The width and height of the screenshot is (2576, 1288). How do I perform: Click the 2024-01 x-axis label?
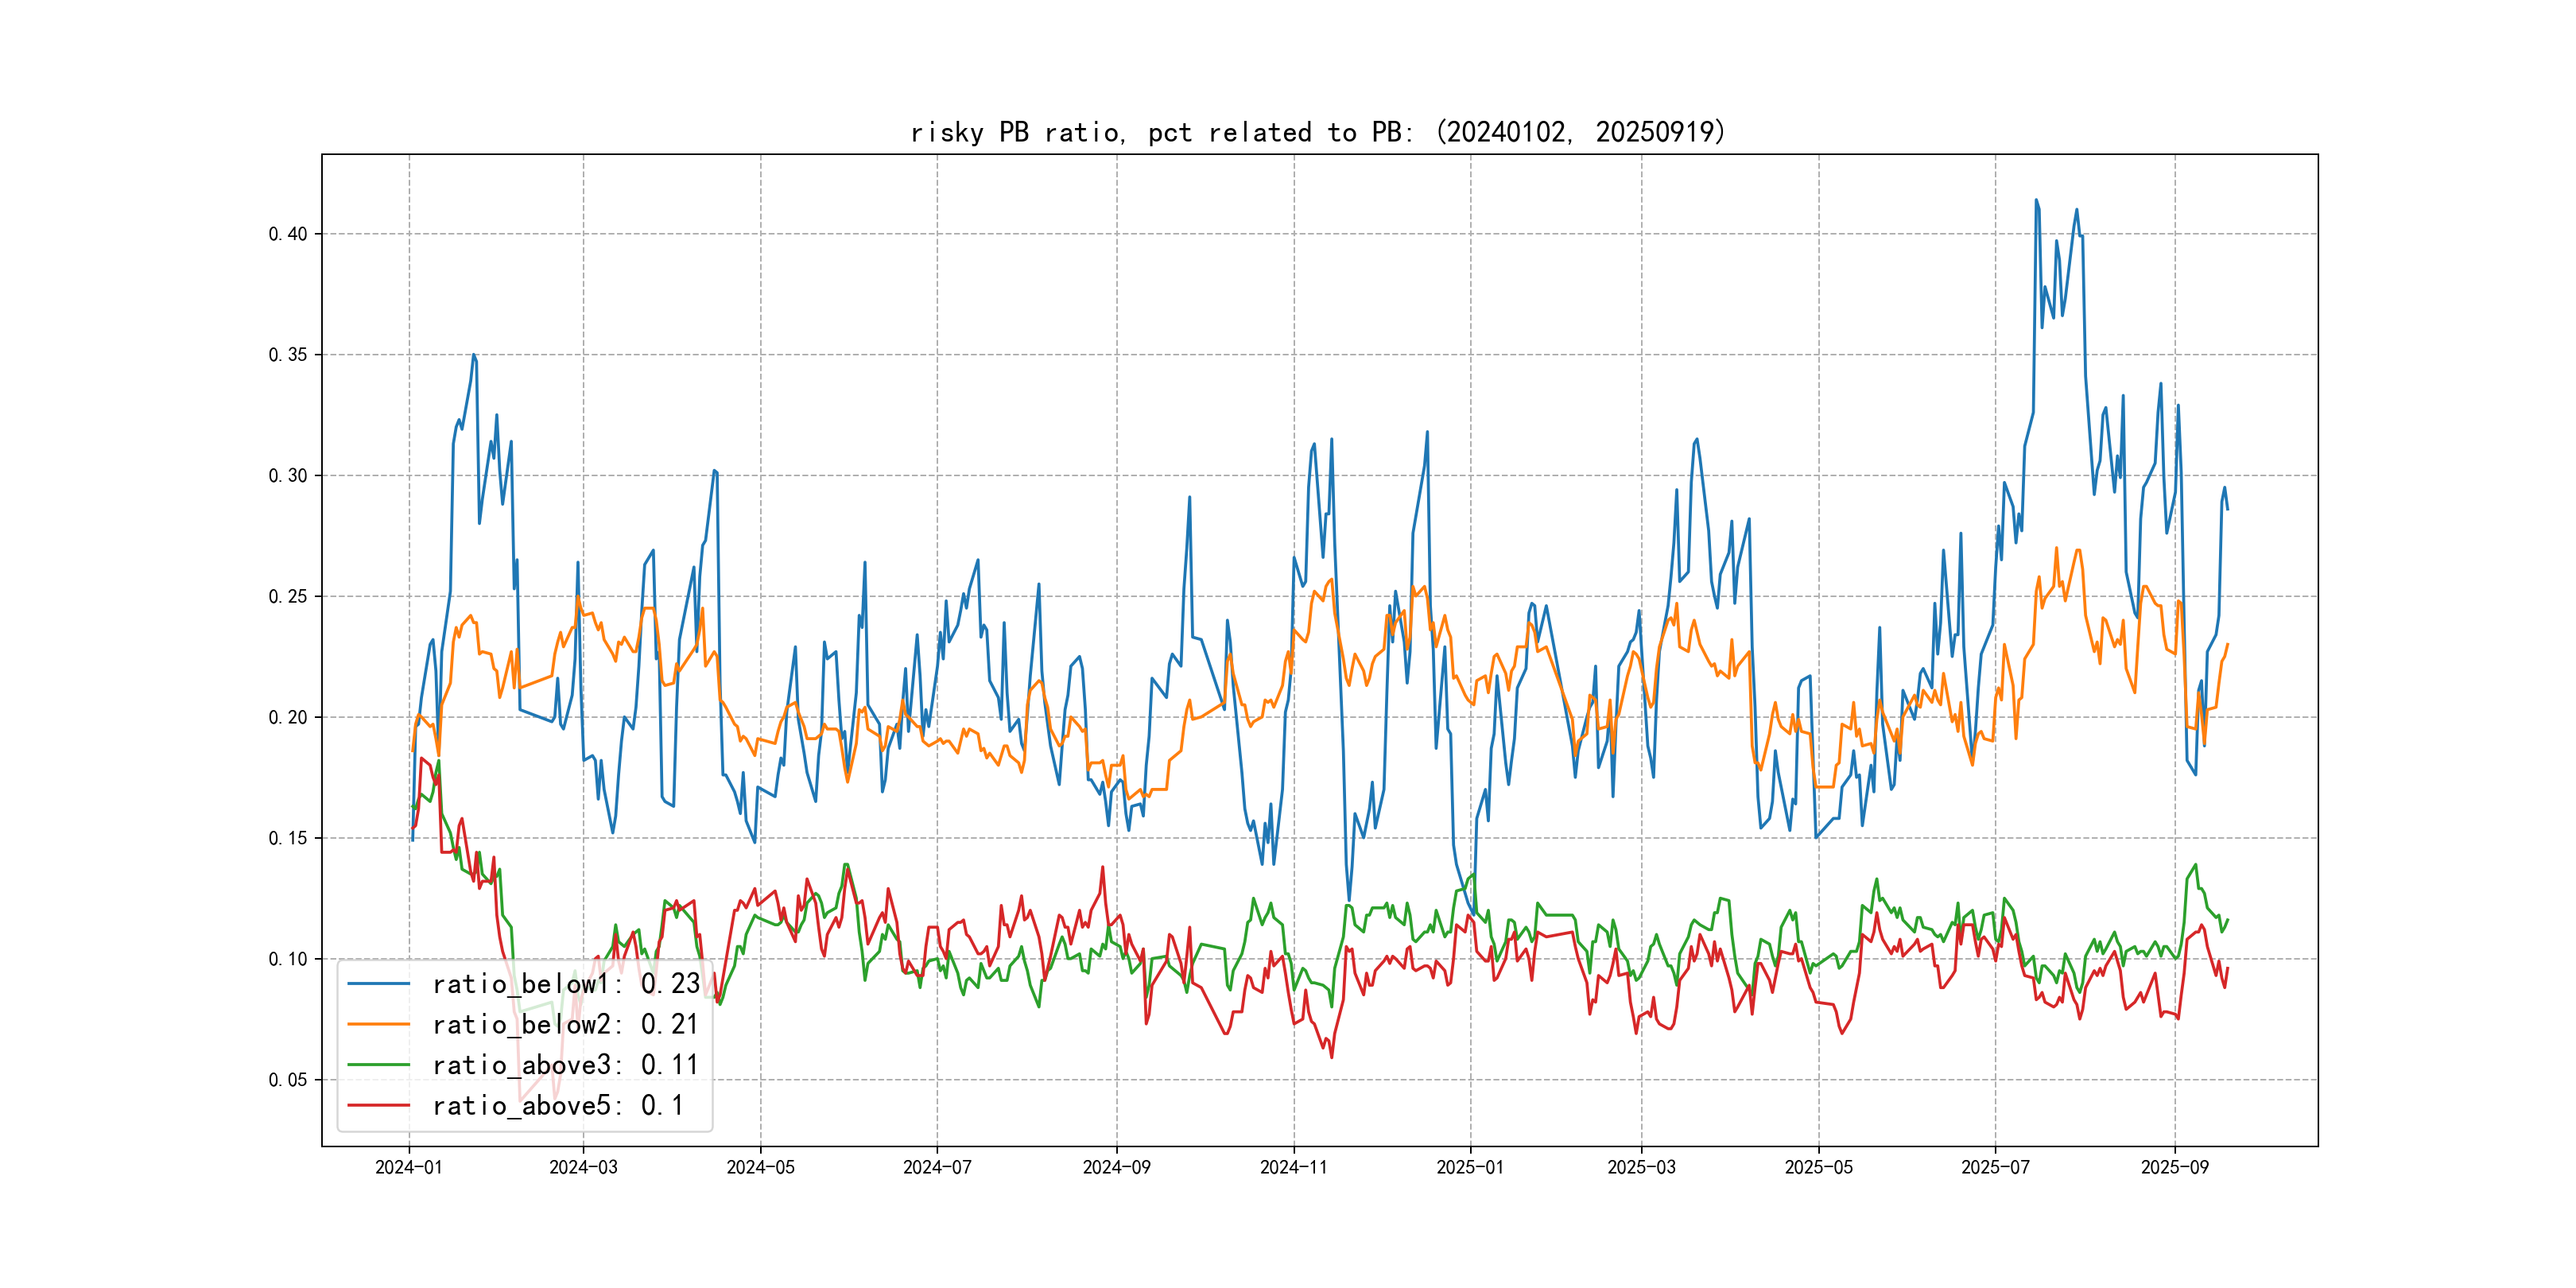tap(408, 1168)
